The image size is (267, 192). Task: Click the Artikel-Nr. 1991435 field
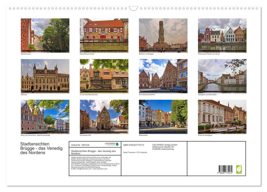81,145
